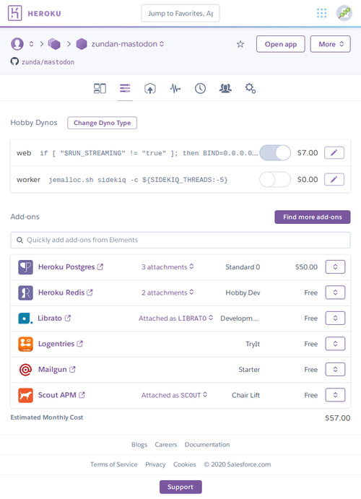Open Heroku Postgres external link icon
This screenshot has height=499, width=361.
[x=100, y=266]
